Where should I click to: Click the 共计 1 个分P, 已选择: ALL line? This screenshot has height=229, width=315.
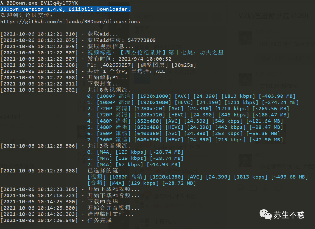point(126,71)
